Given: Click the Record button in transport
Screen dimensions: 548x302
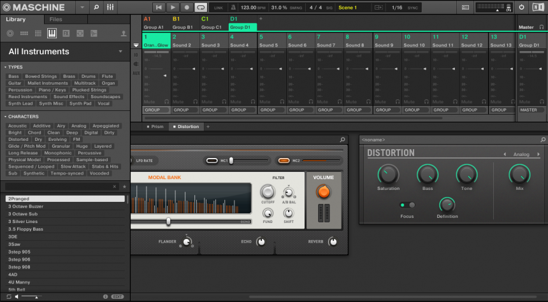Looking at the screenshot, I should 187,7.
